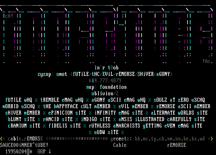Click the cA! signature in the top-left corner

tap(8, 16)
